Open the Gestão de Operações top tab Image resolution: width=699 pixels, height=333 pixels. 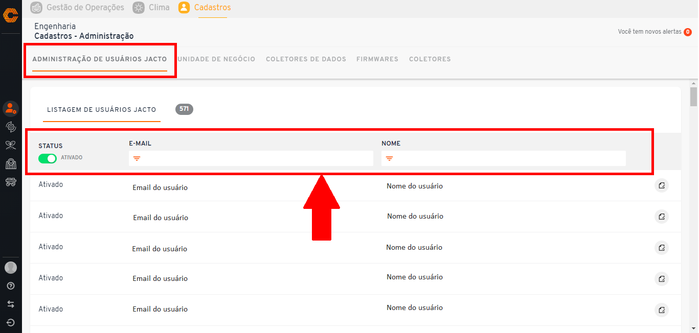[77, 8]
